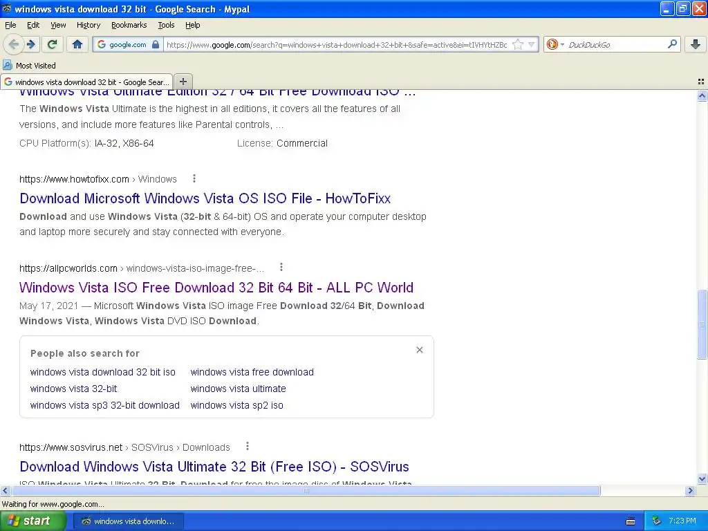Search for windows vista sp2 iso suggestion
708x531 pixels.
(236, 405)
